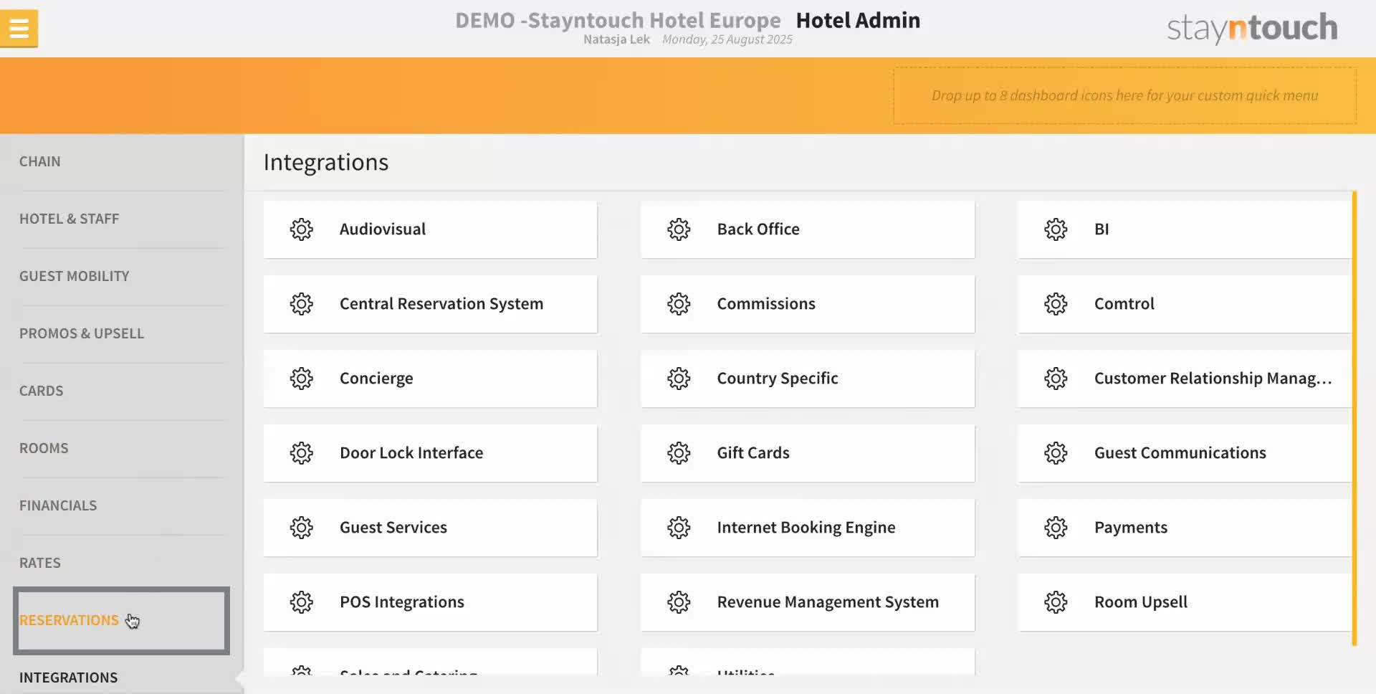This screenshot has height=694, width=1376.
Task: Open the Chain menu section
Action: 40,161
